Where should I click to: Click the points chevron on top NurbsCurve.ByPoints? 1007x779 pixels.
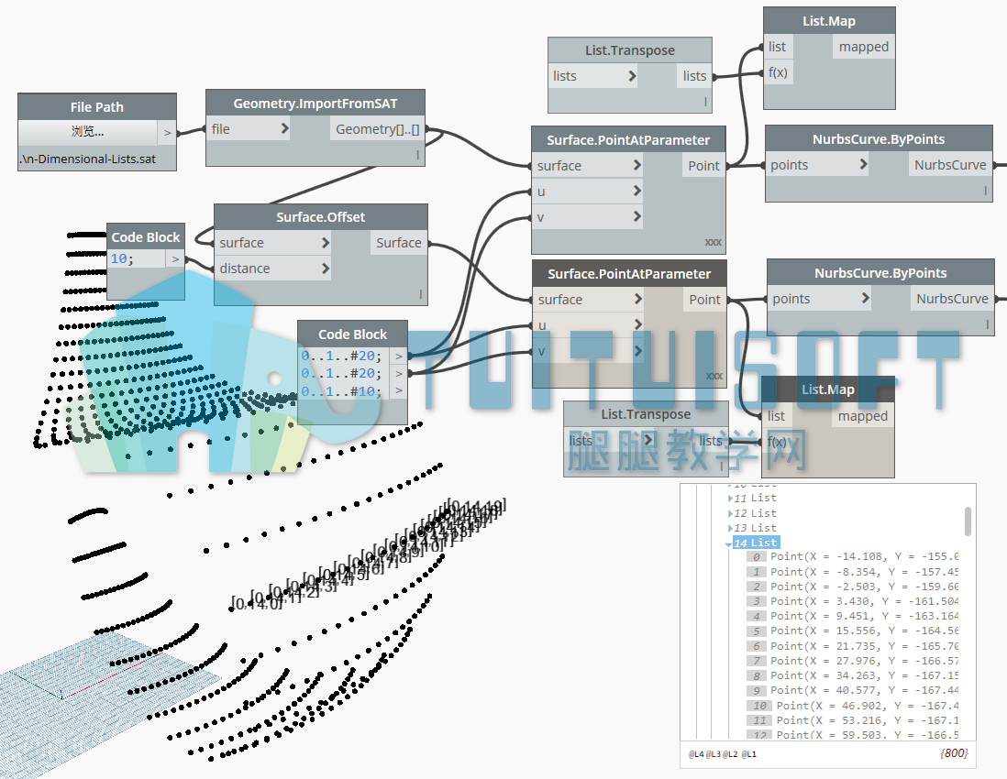point(863,165)
